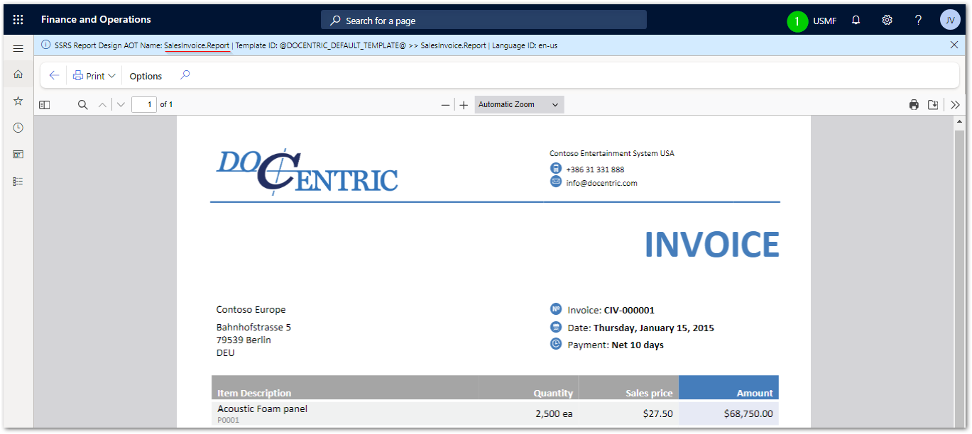Open find in document magnifier
Screen dimensions: 972x434
coord(83,105)
